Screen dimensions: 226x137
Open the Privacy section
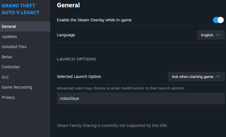point(8,97)
